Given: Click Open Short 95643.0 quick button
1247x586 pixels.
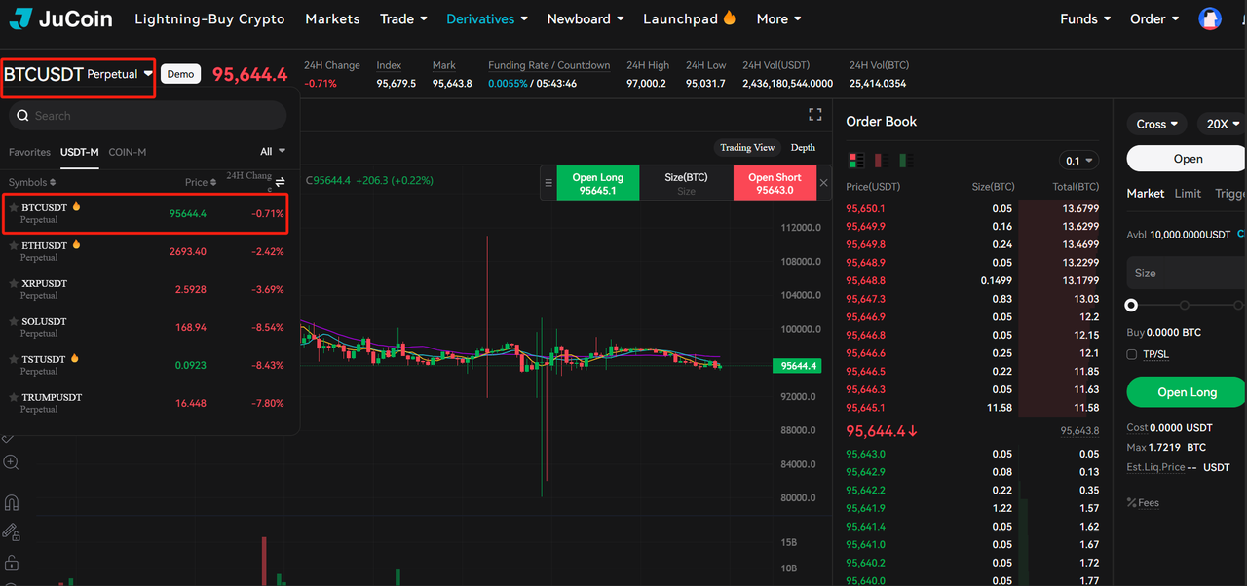Looking at the screenshot, I should 775,183.
